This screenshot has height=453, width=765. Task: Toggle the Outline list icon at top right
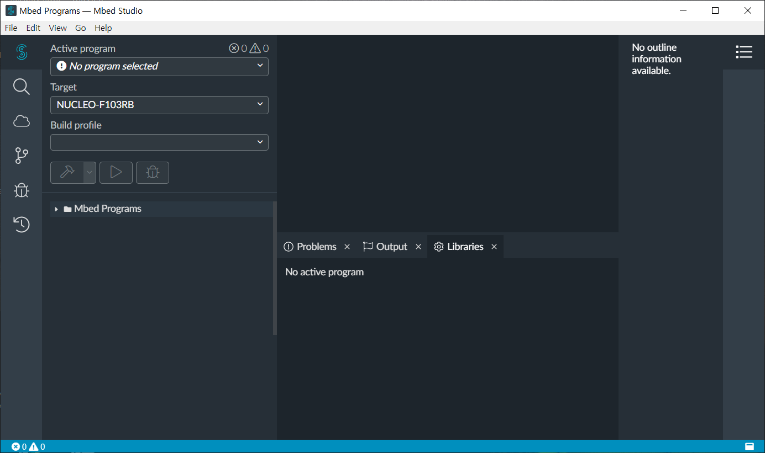pos(744,52)
